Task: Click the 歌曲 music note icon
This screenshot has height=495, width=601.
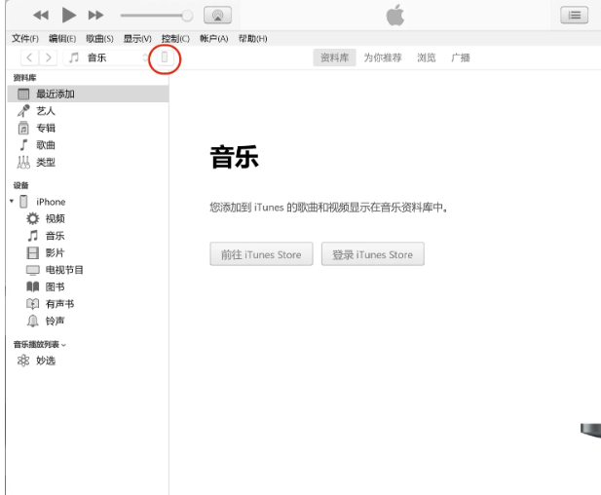Action: (x=23, y=145)
